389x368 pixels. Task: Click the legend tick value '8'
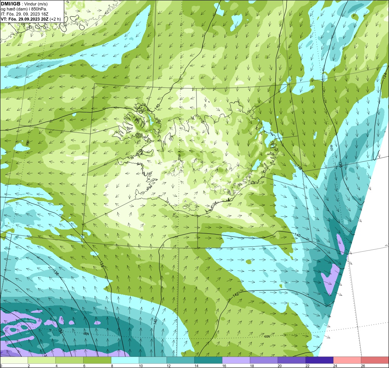click(x=112, y=366)
